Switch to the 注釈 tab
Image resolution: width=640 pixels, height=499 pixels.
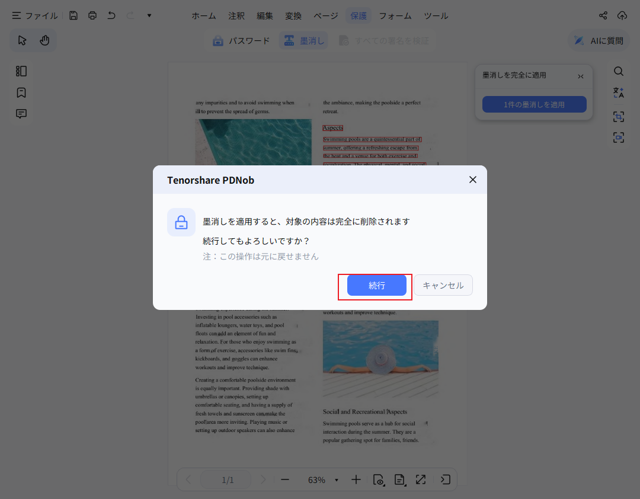pyautogui.click(x=236, y=15)
